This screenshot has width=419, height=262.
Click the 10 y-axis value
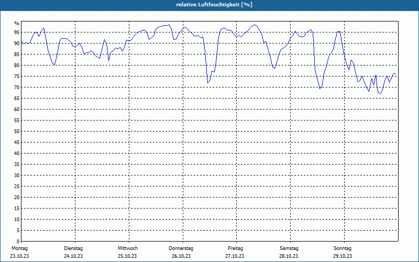[17, 219]
